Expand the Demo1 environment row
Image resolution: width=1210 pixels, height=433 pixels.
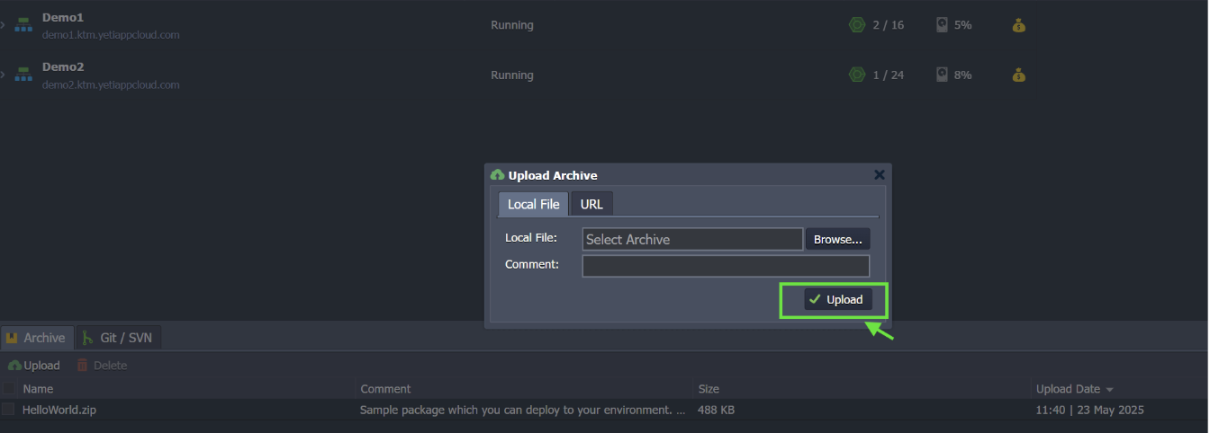(x=4, y=25)
